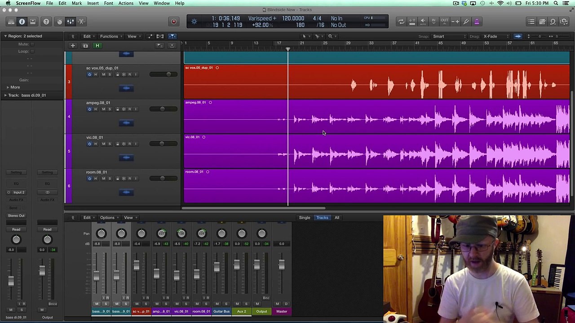Open the List Editors icon
The image size is (575, 323).
click(x=531, y=22)
